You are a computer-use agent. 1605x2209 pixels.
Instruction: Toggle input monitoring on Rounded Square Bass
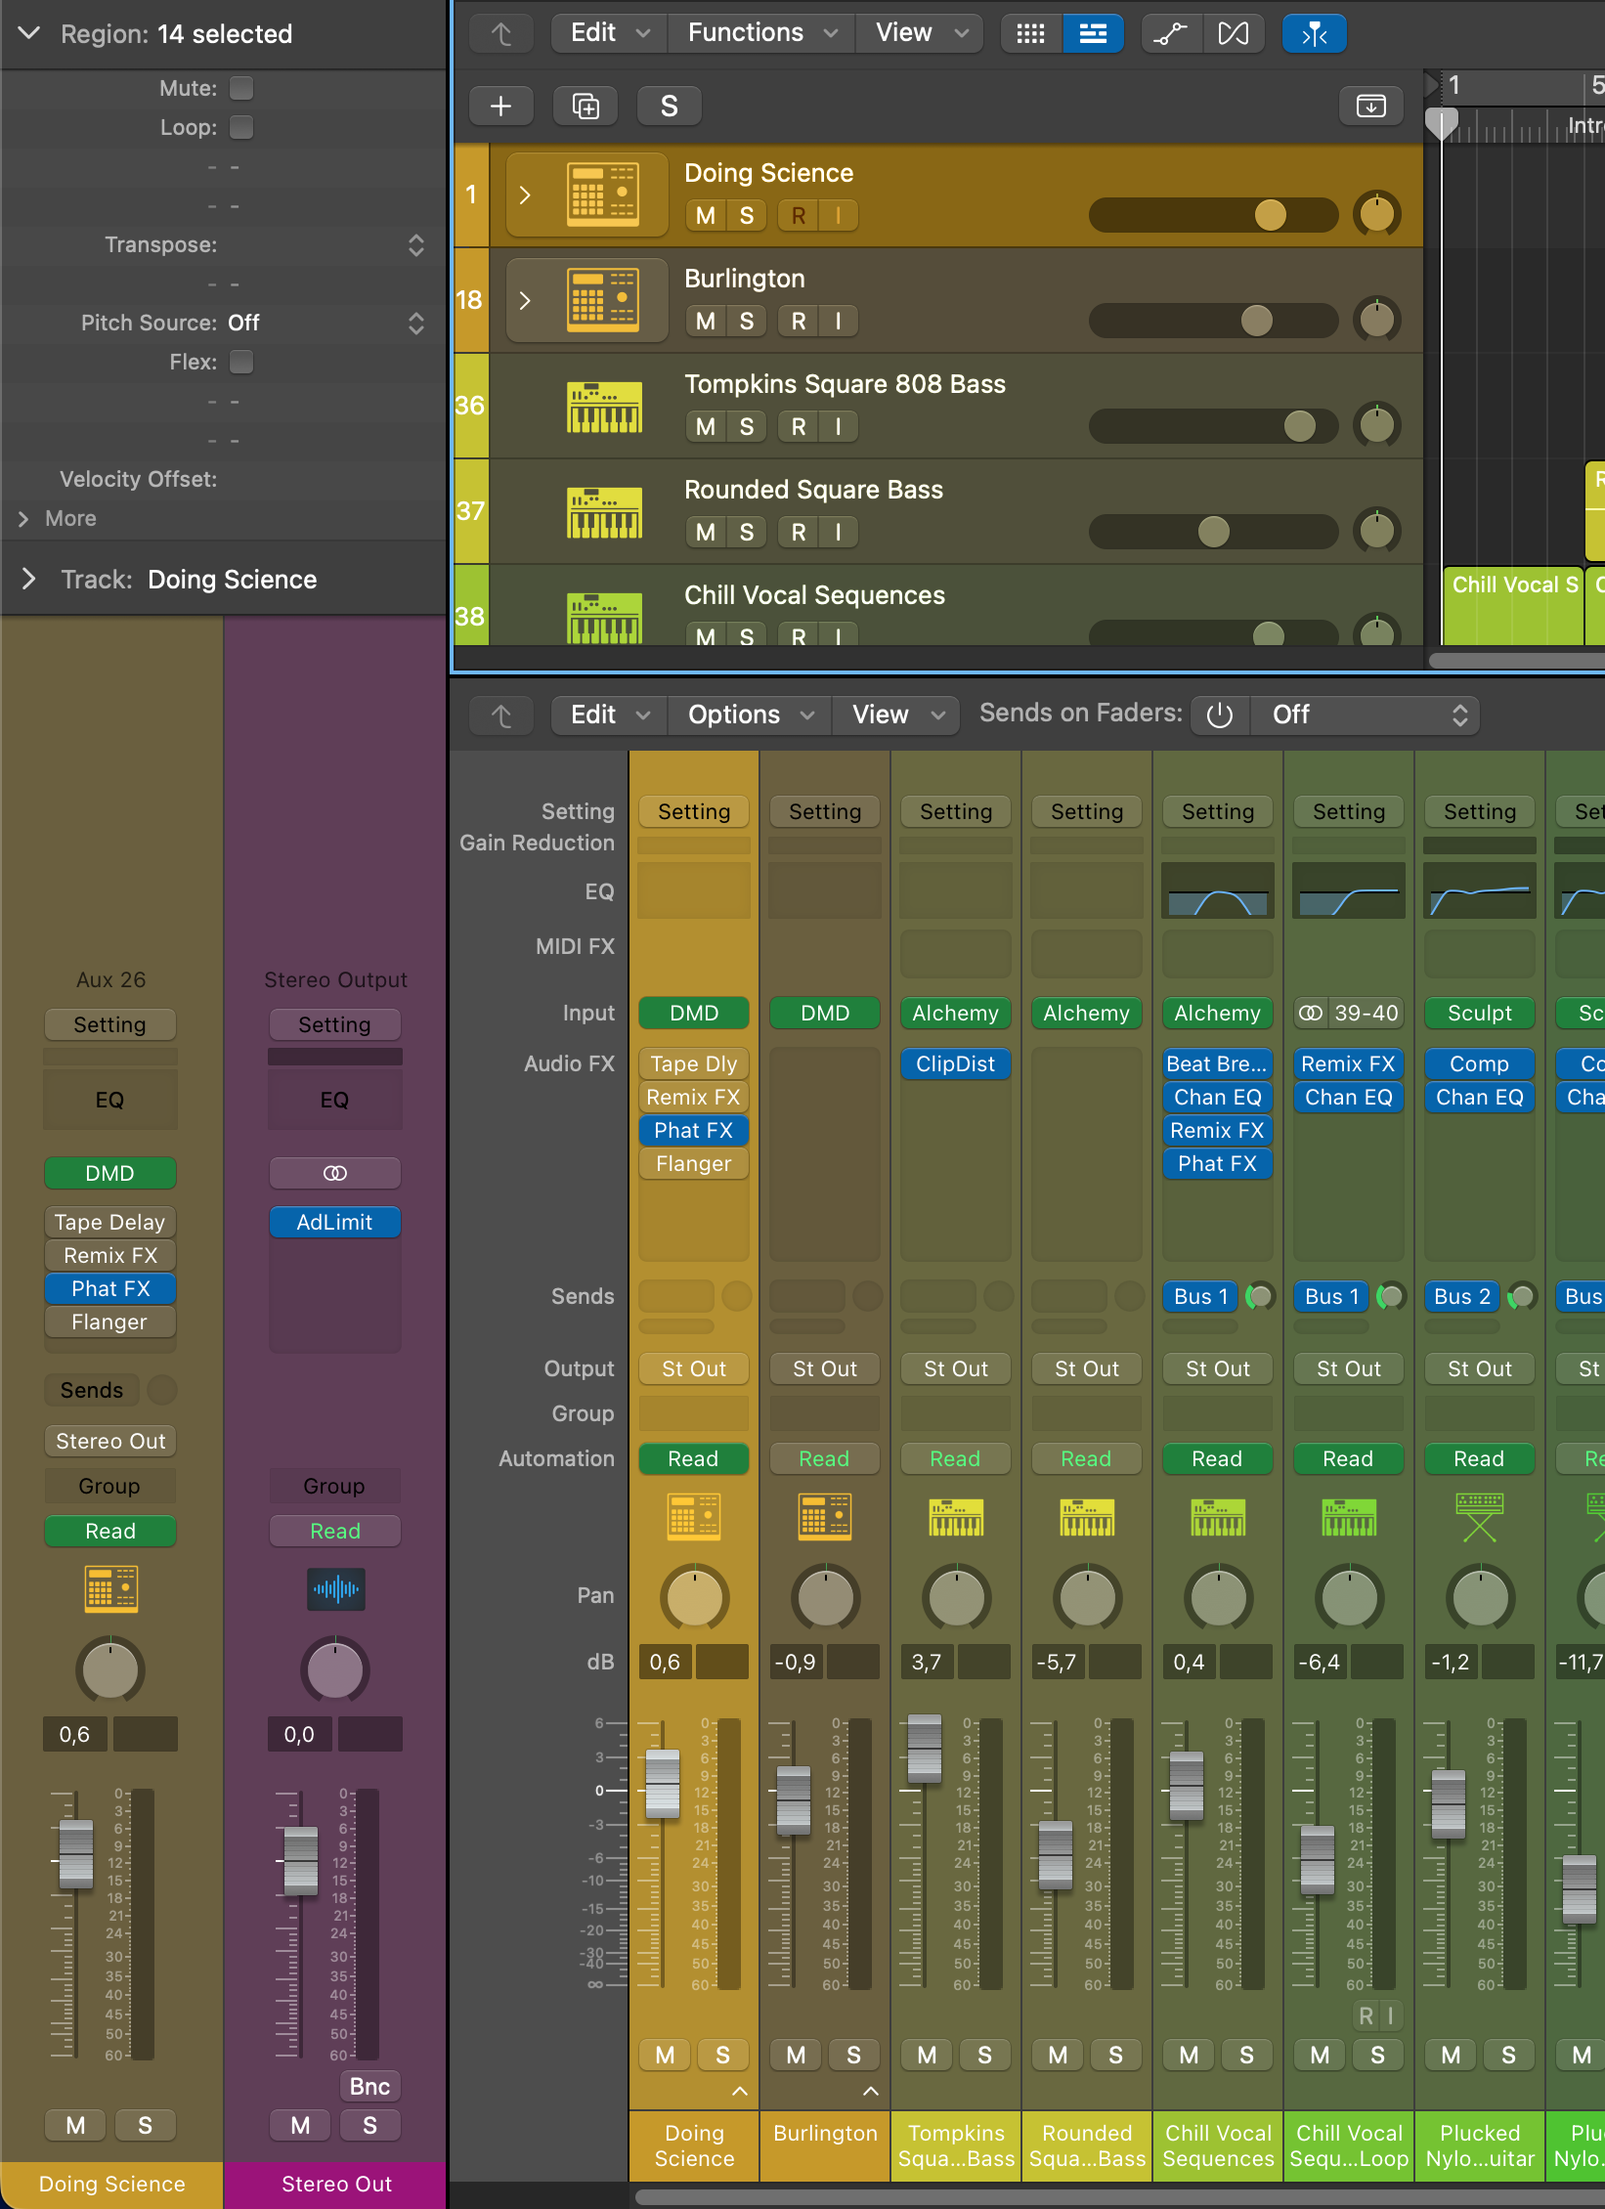coord(839,532)
